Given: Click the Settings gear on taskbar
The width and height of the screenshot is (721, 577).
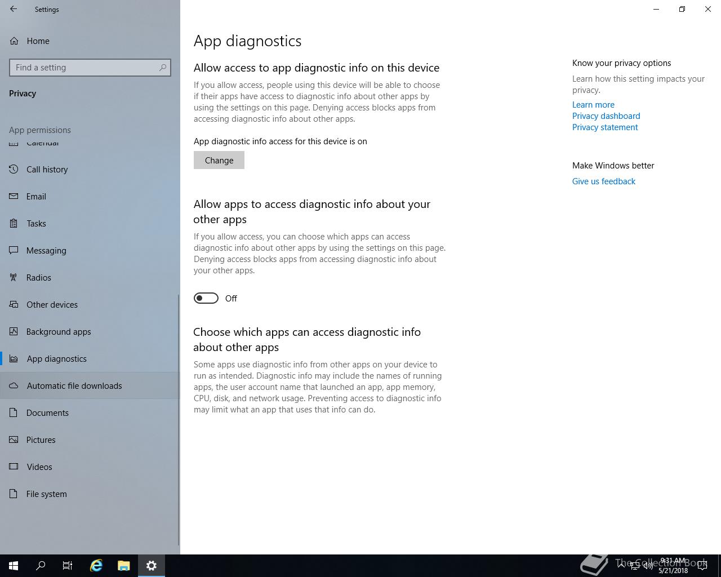Looking at the screenshot, I should 152,566.
